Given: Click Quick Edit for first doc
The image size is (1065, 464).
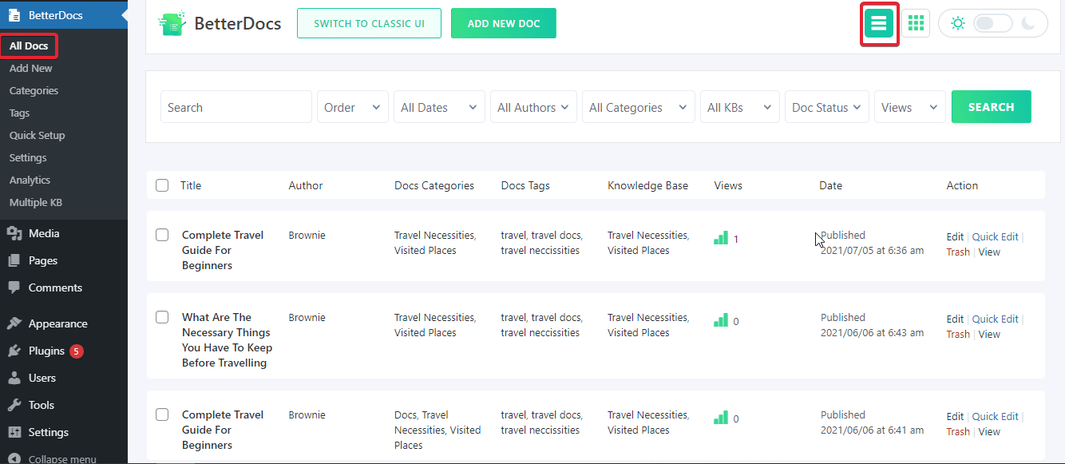Looking at the screenshot, I should point(996,236).
